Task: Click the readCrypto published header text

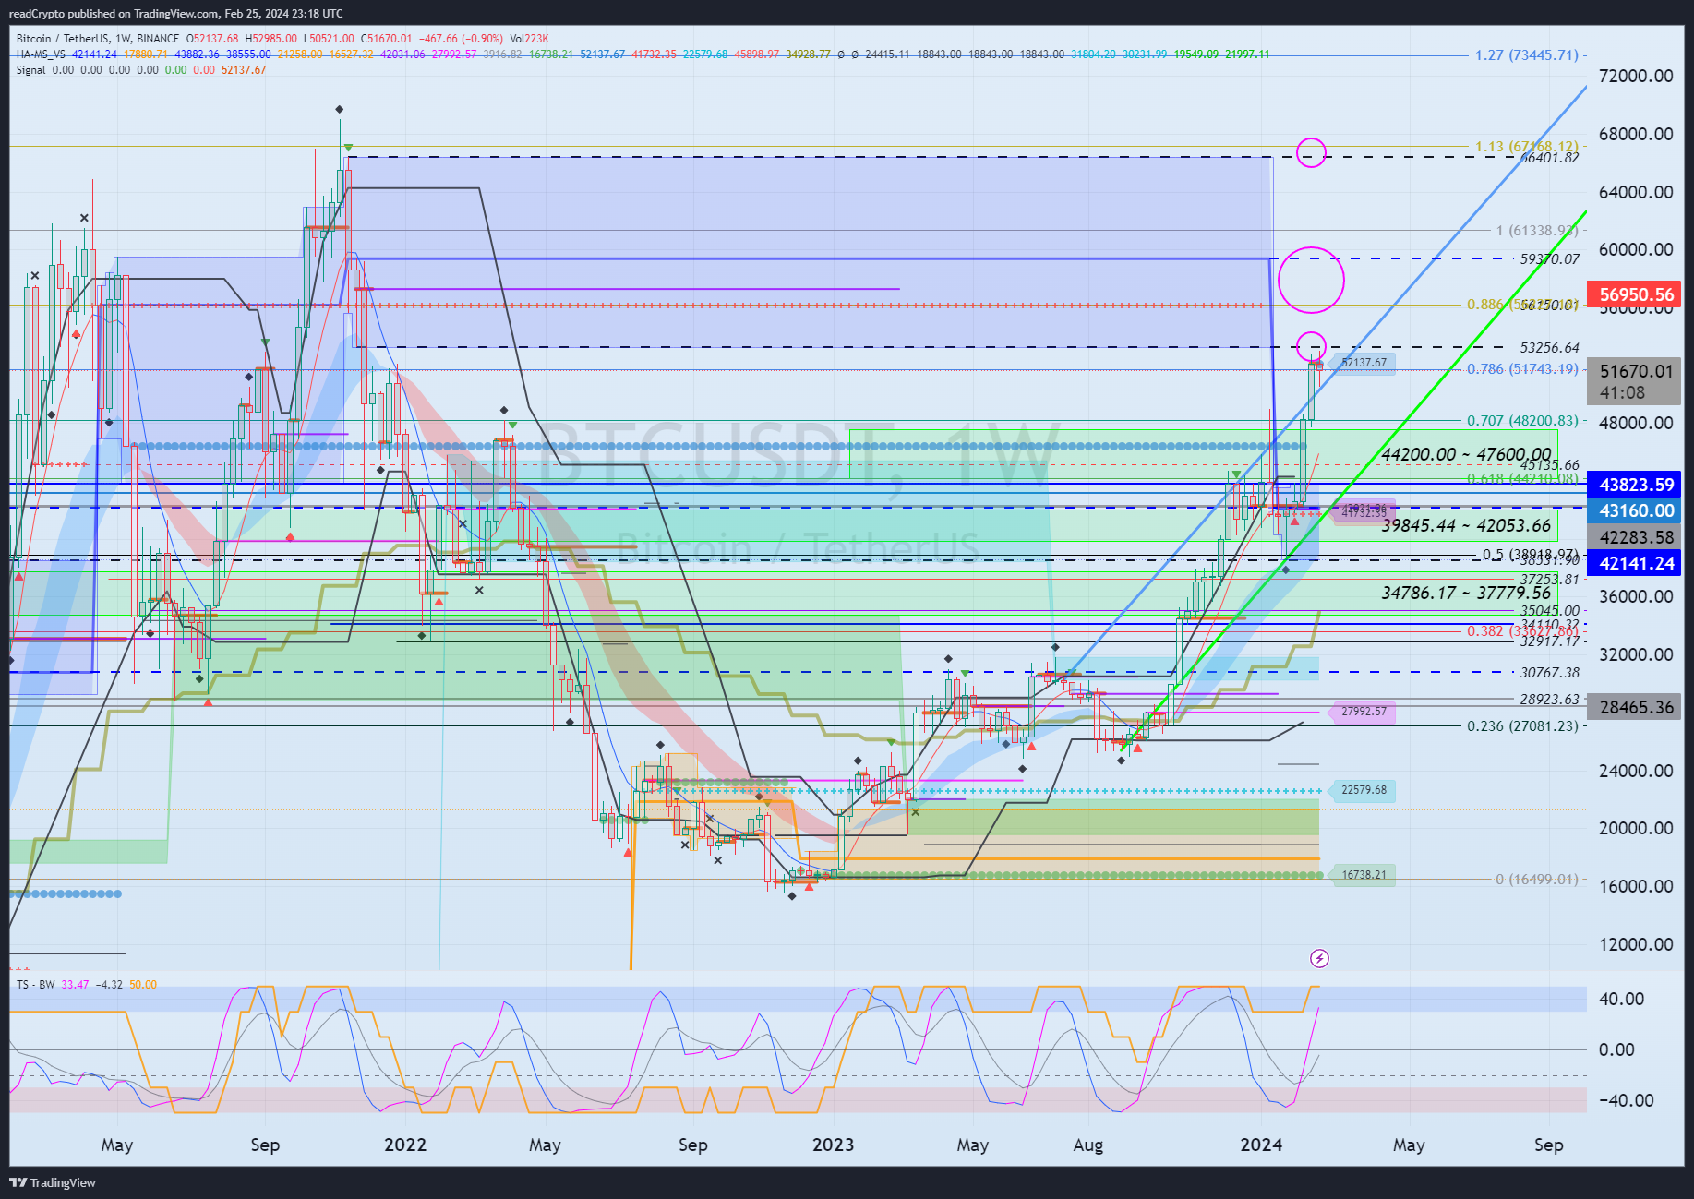Action: point(175,14)
